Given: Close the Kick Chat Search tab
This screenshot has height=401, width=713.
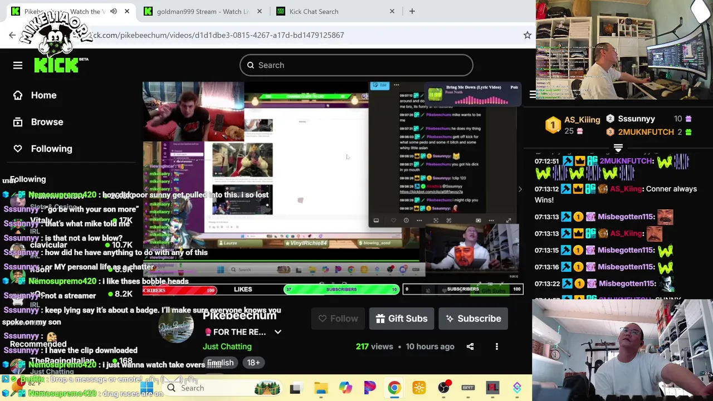Looking at the screenshot, I should tap(392, 11).
